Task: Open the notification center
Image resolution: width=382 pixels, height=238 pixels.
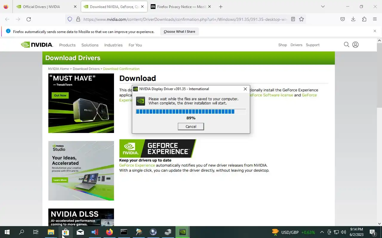Action: [372, 232]
